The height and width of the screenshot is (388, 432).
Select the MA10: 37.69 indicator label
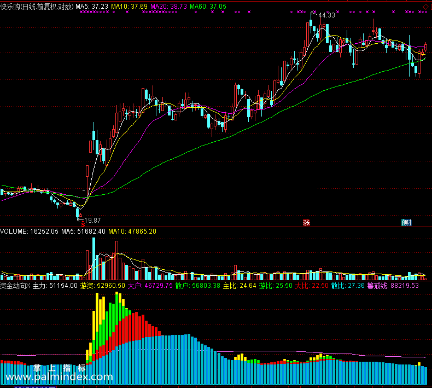click(129, 7)
